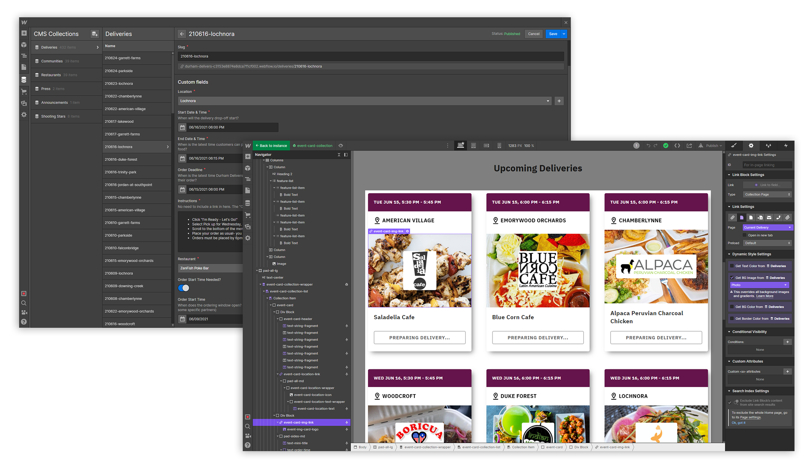Open code export brackets icon

677,145
